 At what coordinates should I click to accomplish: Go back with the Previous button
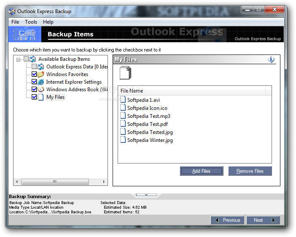pyautogui.click(x=227, y=221)
